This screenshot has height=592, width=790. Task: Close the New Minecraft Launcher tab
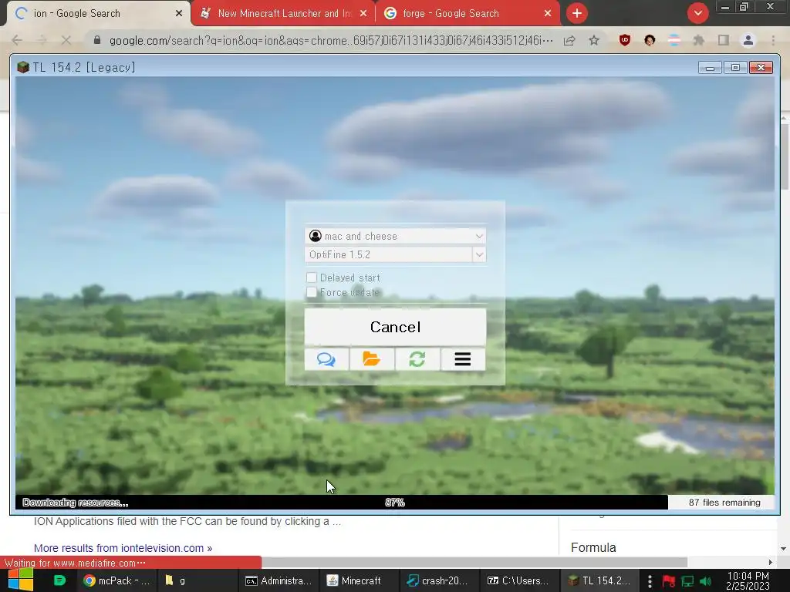363,14
